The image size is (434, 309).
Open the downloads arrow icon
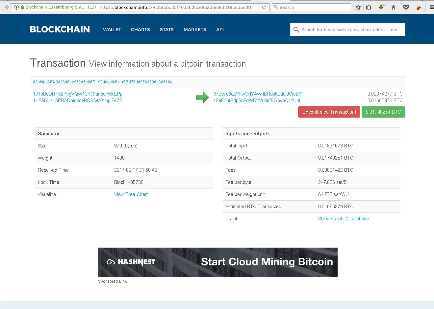pos(381,7)
